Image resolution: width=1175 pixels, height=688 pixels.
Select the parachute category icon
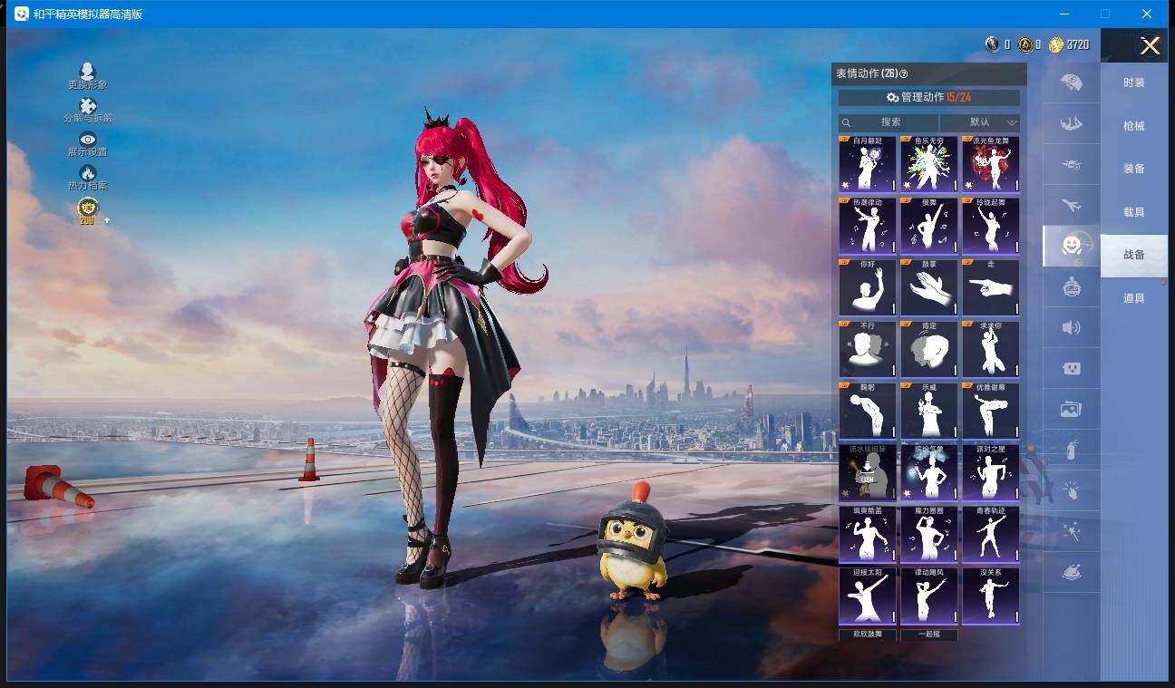(1071, 123)
